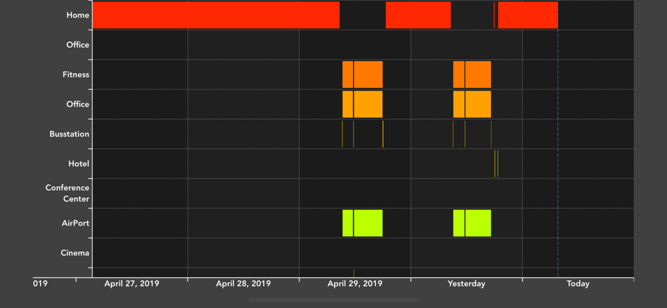Click the Yesterday axis label
Image resolution: width=667 pixels, height=308 pixels.
click(x=466, y=284)
